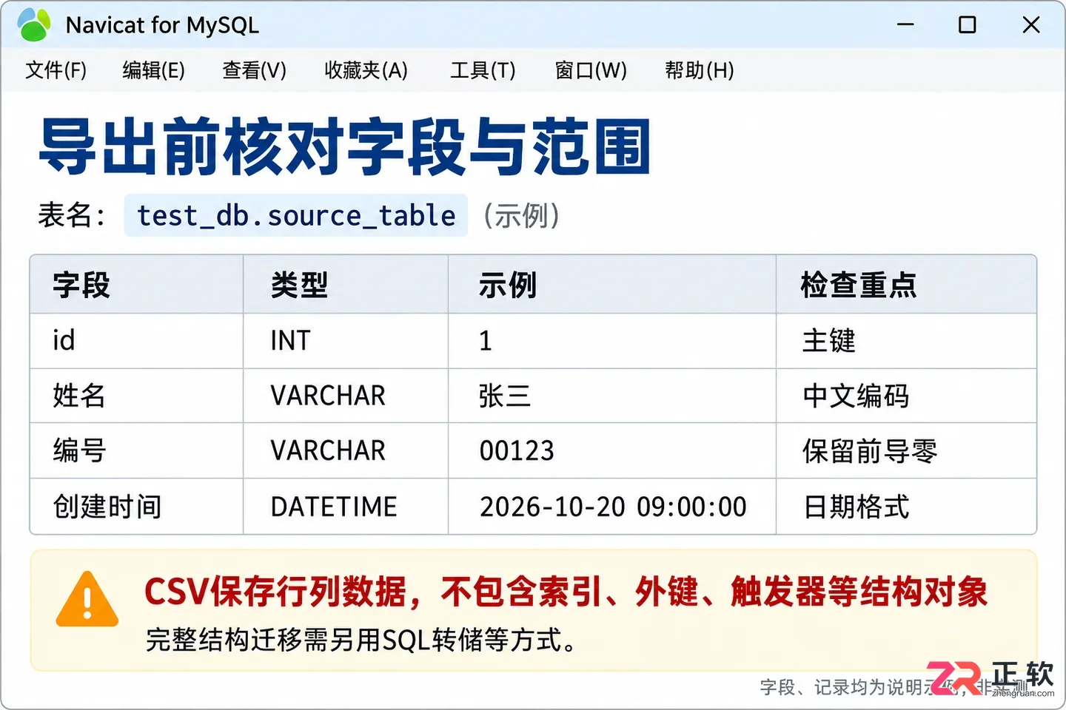Open the 帮助(H) menu
Image resolution: width=1066 pixels, height=710 pixels.
[x=700, y=70]
